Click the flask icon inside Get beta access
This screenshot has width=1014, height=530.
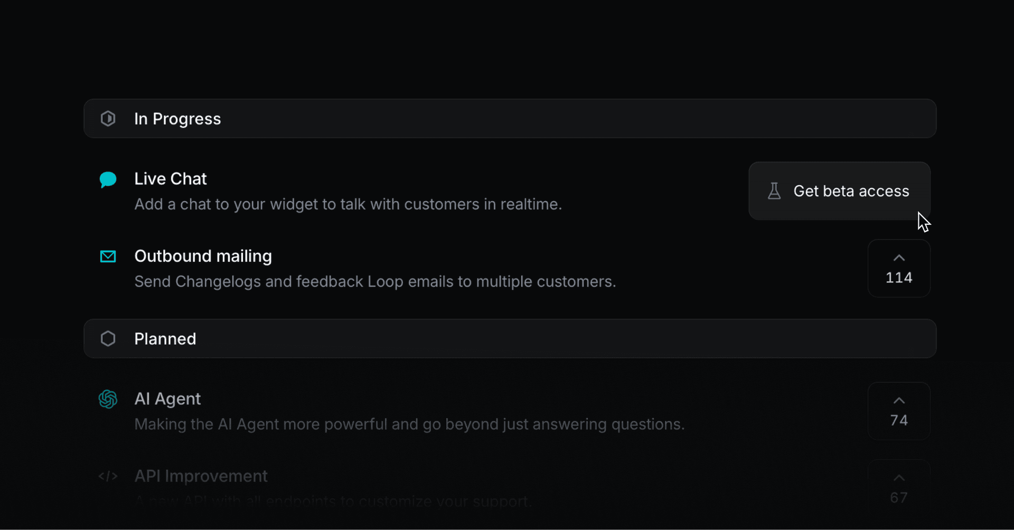point(774,191)
